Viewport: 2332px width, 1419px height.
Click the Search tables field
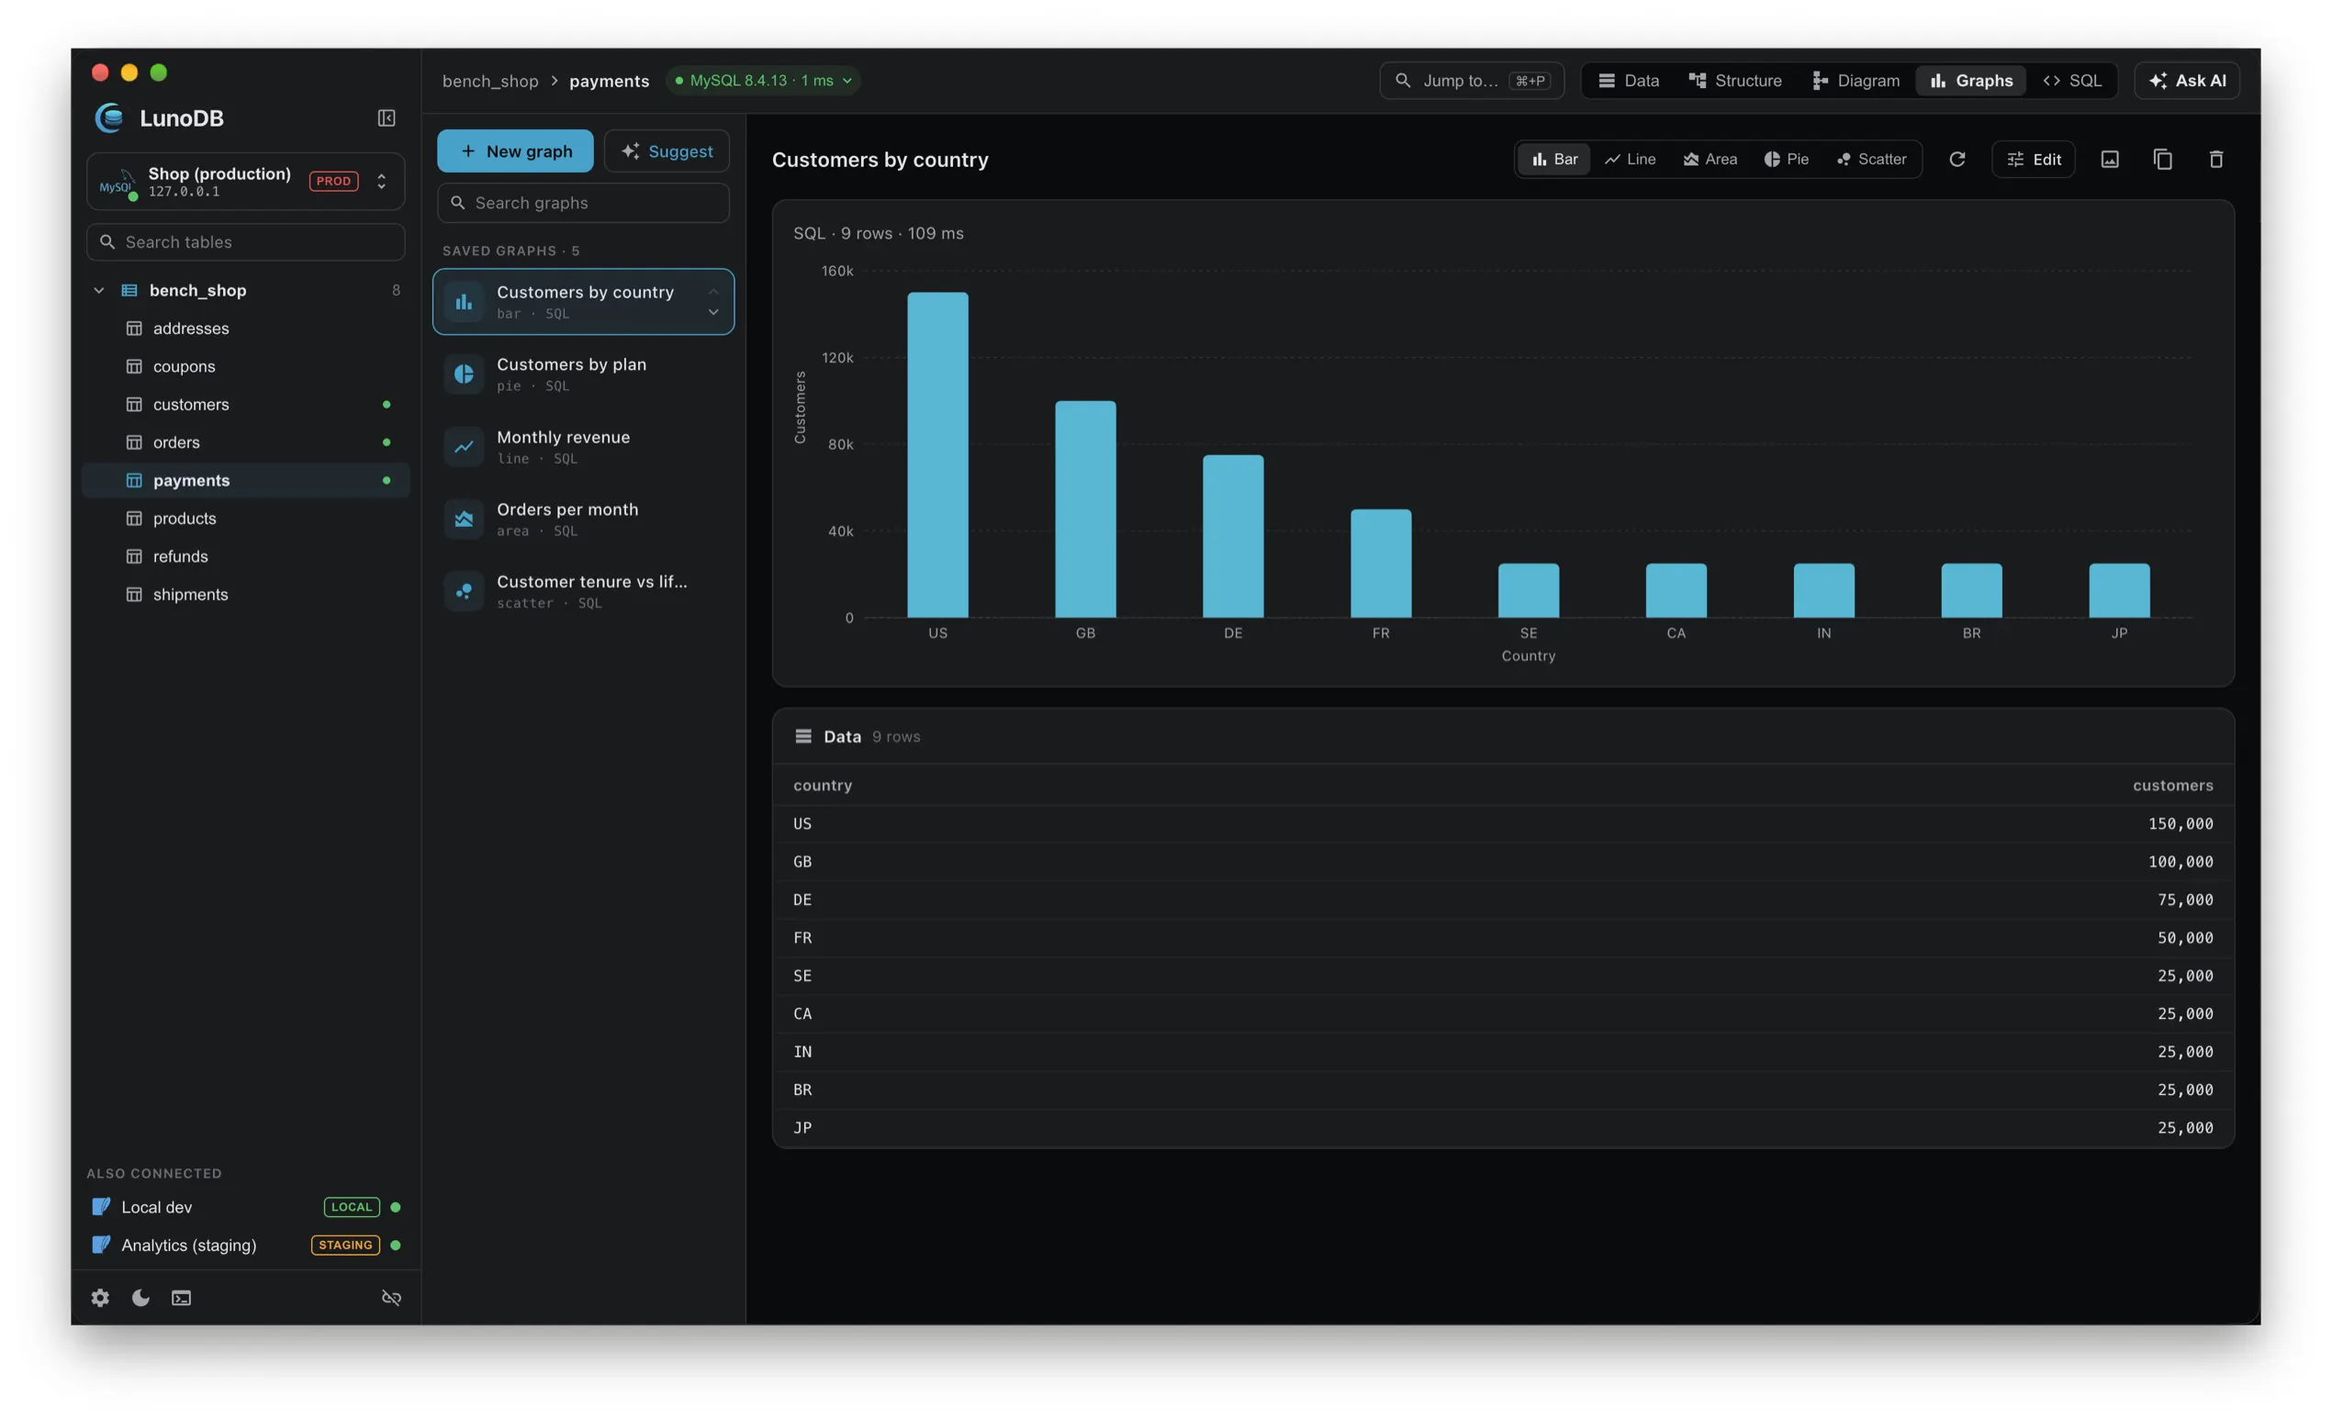point(246,242)
